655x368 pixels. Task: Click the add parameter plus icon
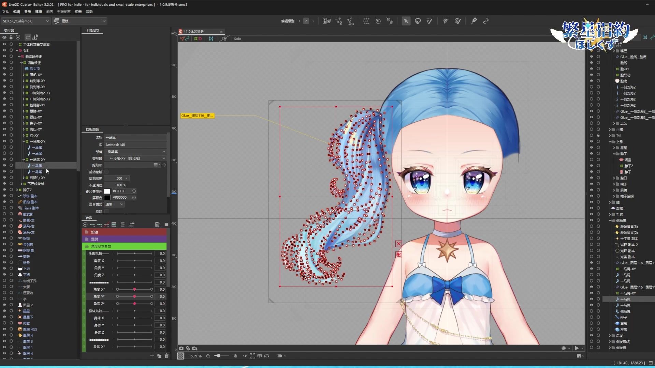pos(152,356)
